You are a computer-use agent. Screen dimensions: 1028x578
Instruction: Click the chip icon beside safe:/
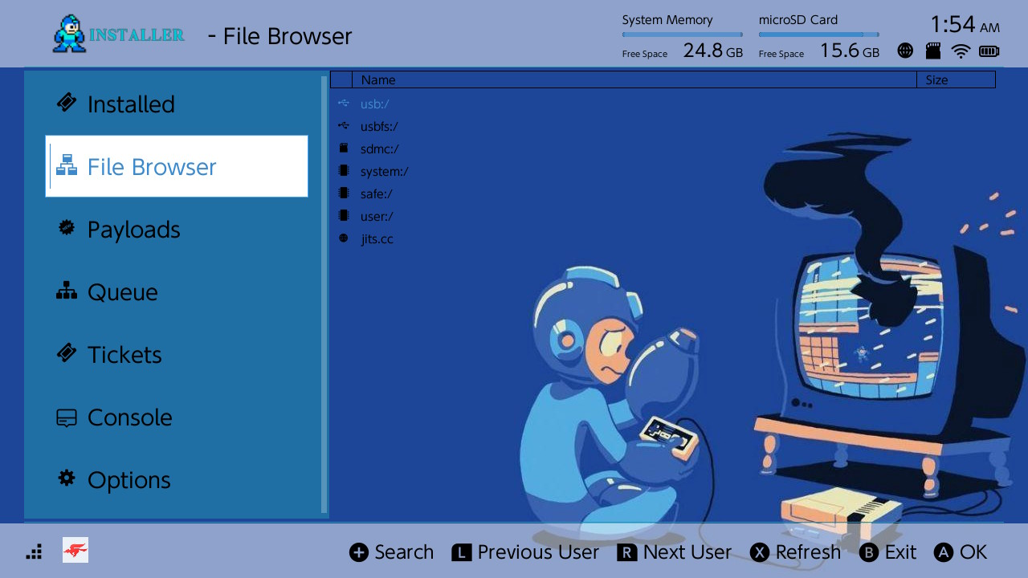pos(344,193)
